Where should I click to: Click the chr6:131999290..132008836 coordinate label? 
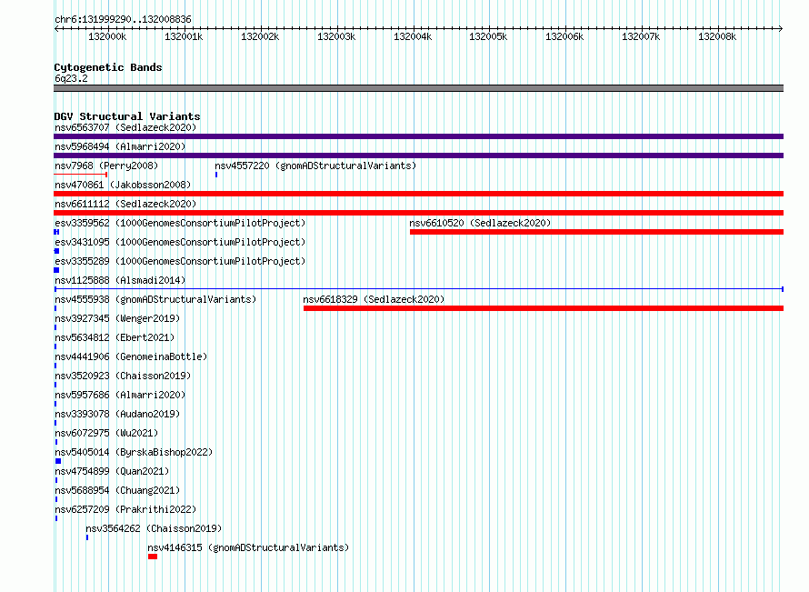pyautogui.click(x=123, y=19)
